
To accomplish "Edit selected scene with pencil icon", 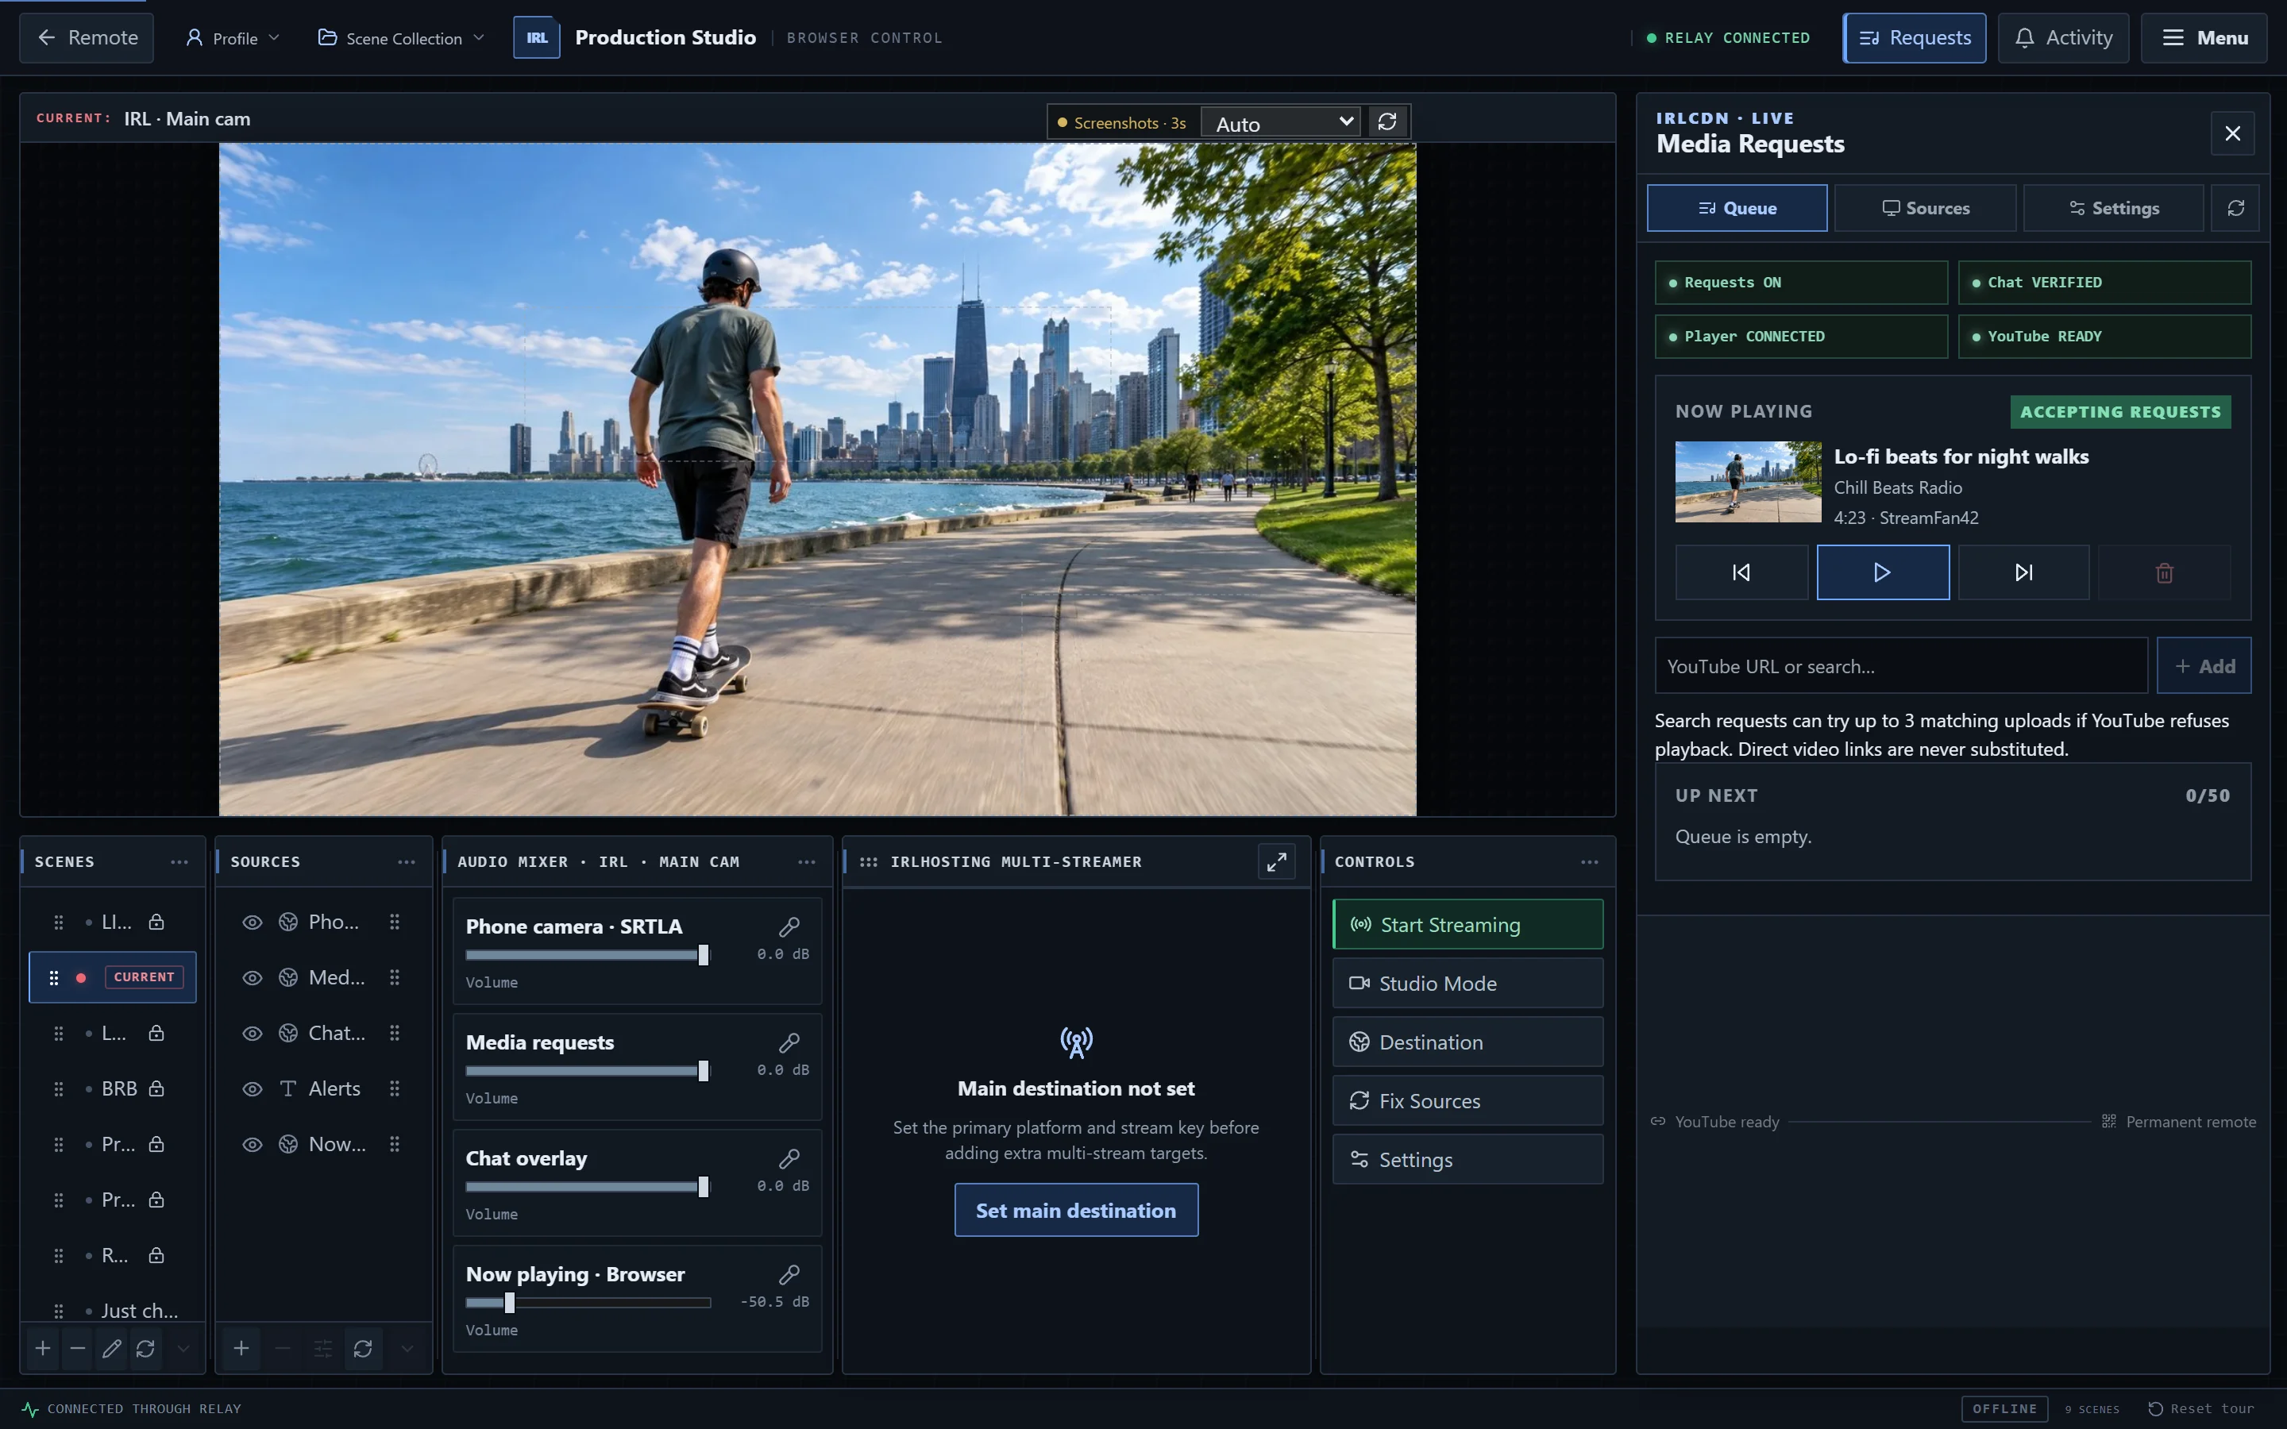I will coord(111,1348).
